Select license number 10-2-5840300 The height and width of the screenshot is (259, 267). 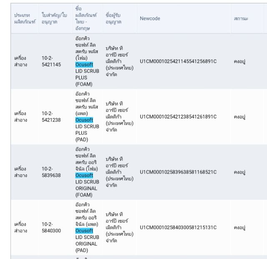pos(51,227)
